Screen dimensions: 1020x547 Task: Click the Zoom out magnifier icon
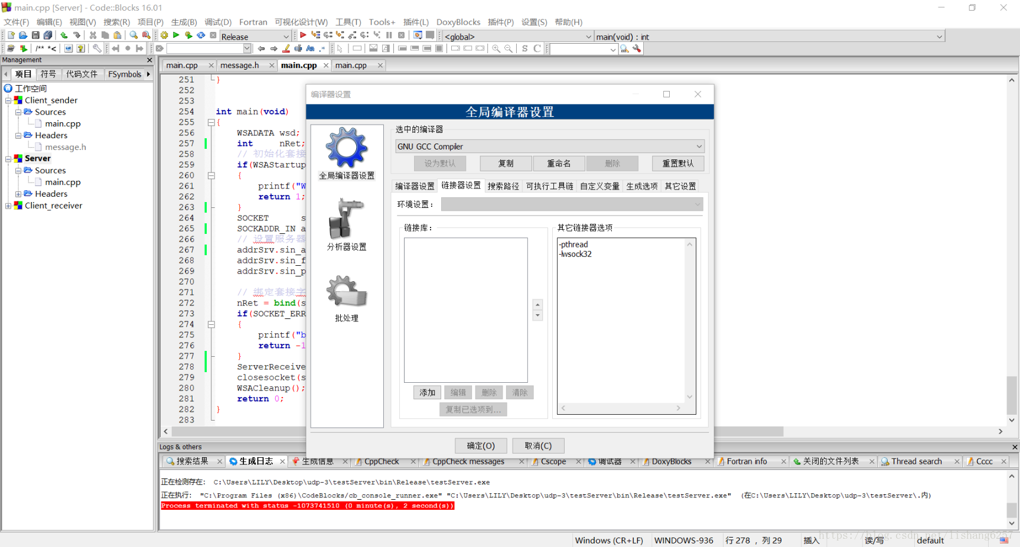coord(509,48)
